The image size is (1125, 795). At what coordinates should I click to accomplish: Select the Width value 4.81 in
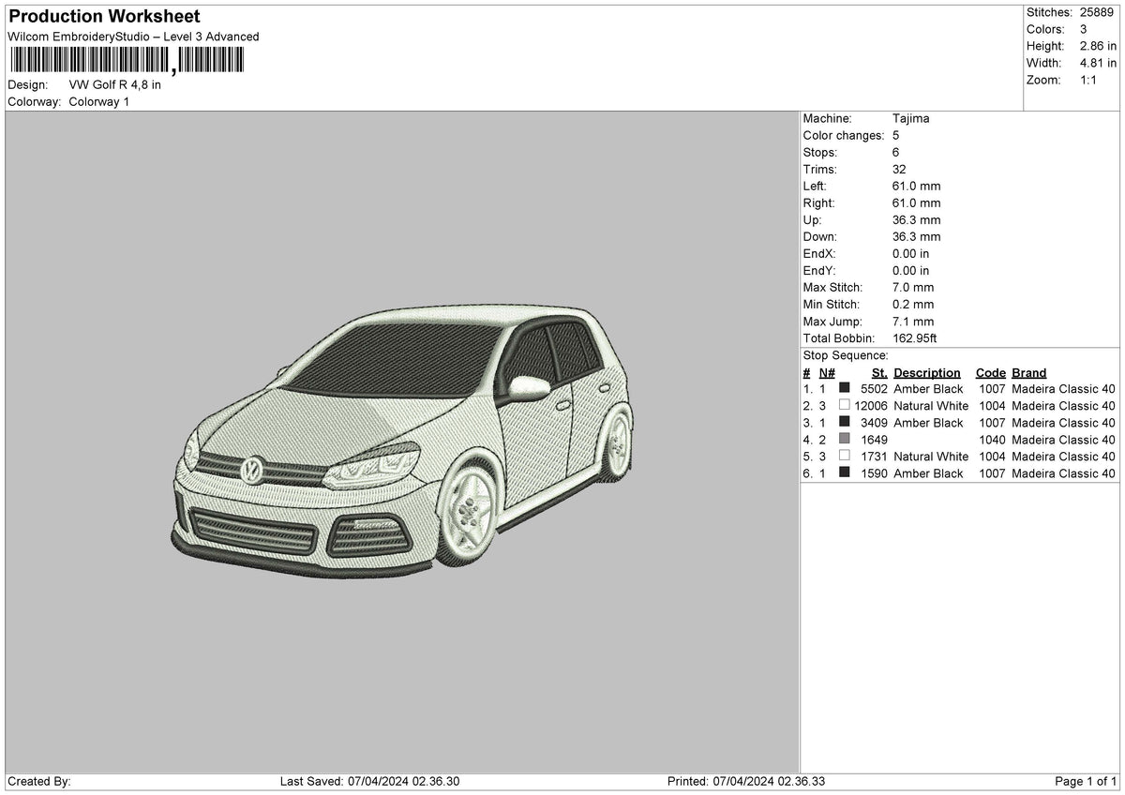[x=1100, y=63]
